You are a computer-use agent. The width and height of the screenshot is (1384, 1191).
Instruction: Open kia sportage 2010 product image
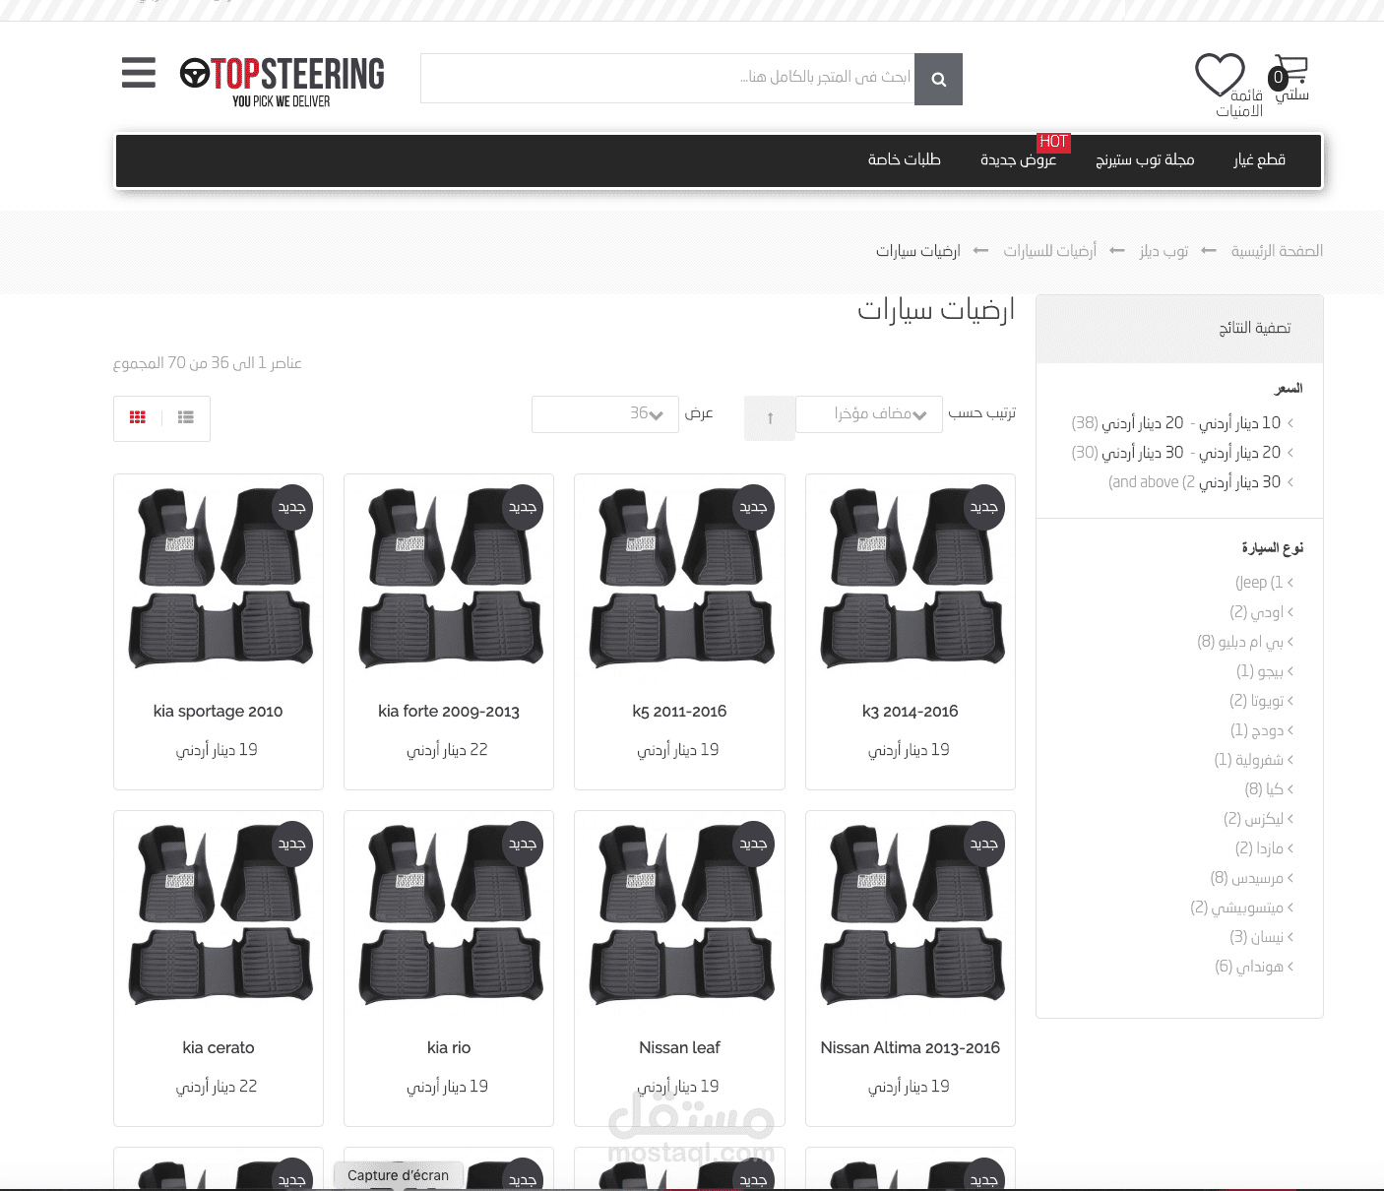click(x=220, y=579)
